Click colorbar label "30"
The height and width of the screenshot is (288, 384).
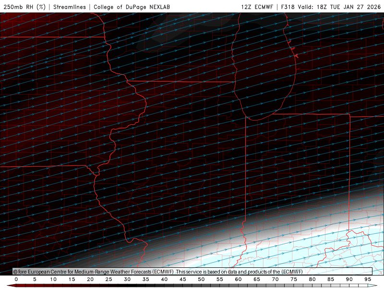pos(127,279)
